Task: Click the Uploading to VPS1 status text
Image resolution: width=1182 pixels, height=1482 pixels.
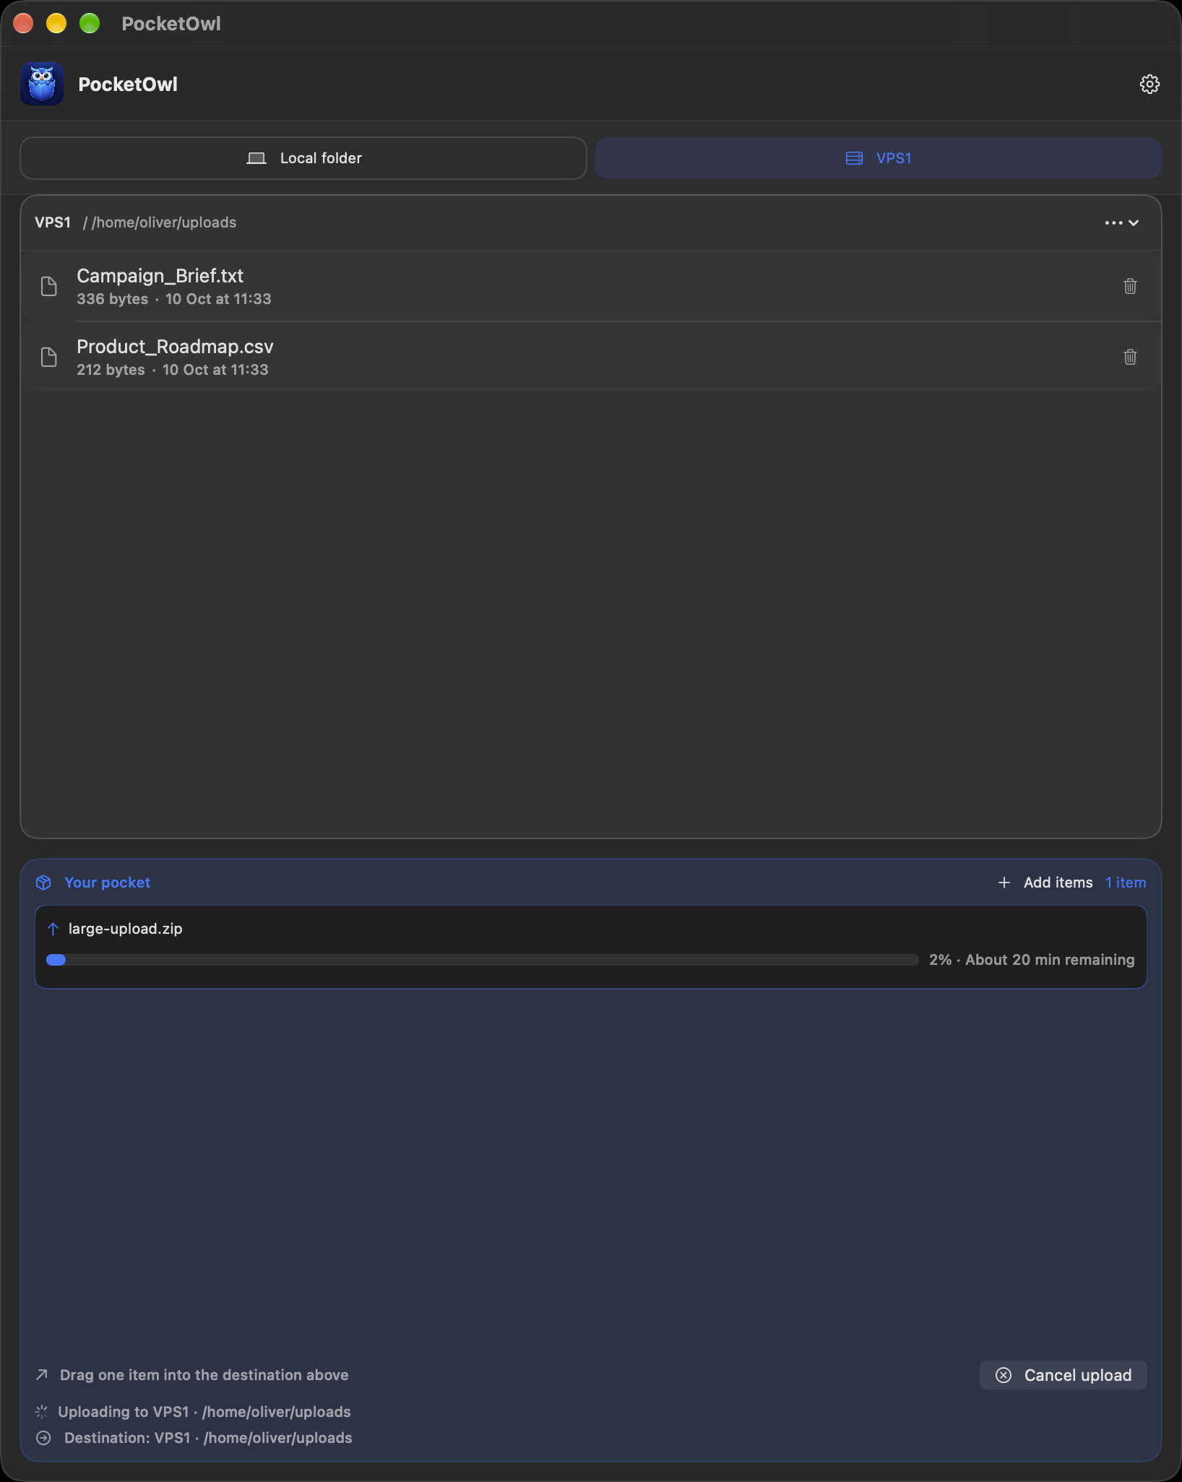Action: click(204, 1412)
